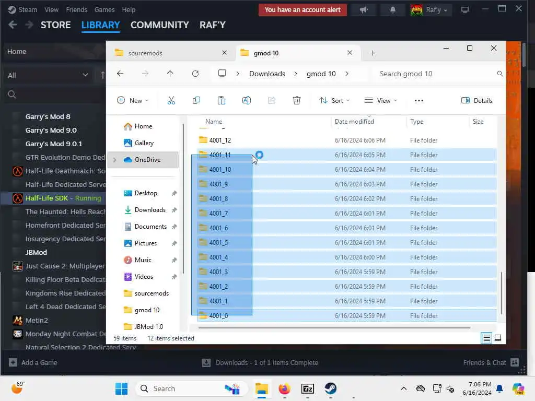This screenshot has height=401, width=535.
Task: Open Steam notifications bell
Action: [x=393, y=10]
